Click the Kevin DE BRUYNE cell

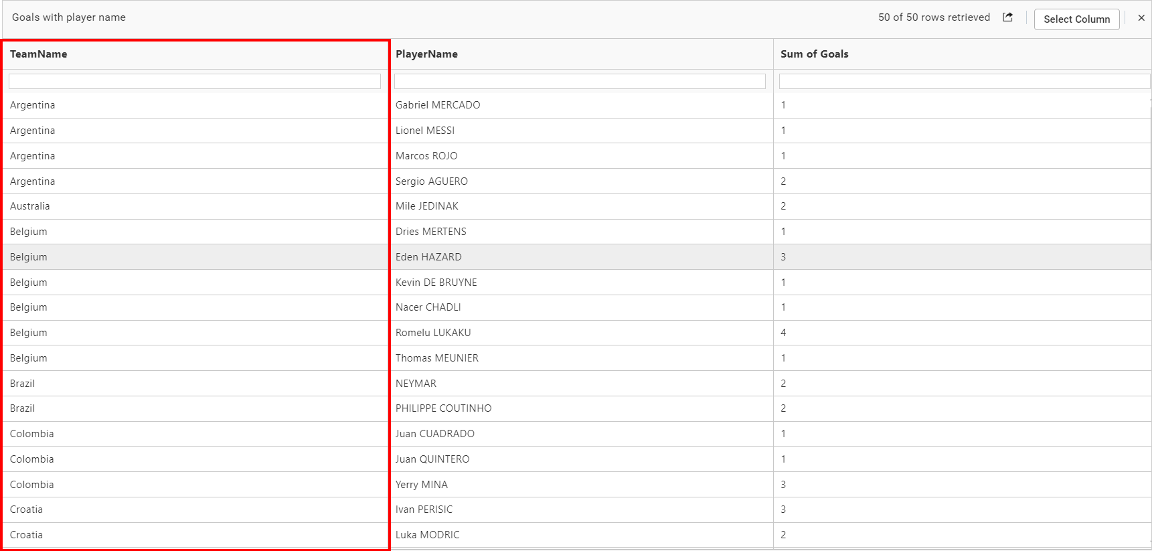pos(436,283)
